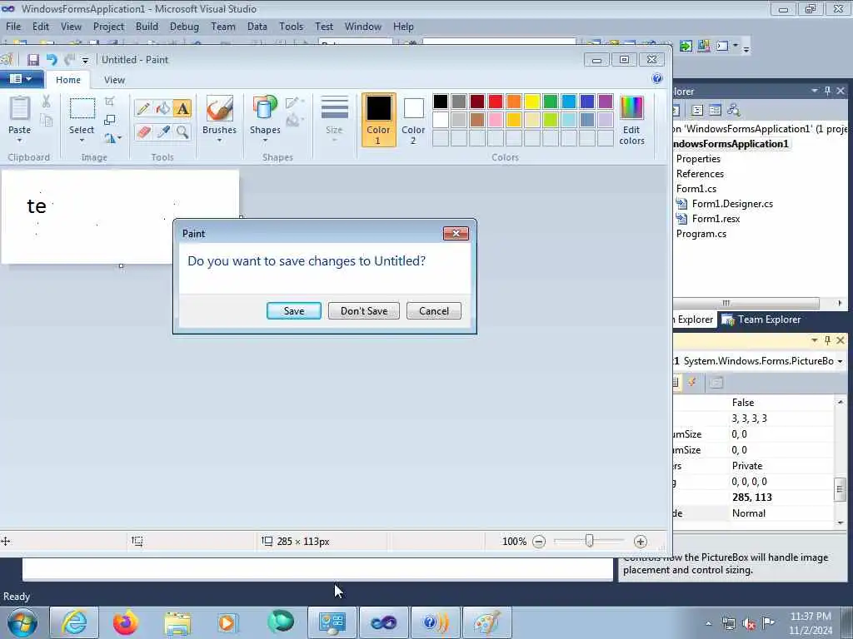The image size is (853, 639).
Task: Open the Visual Studio Build menu
Action: pos(147,27)
